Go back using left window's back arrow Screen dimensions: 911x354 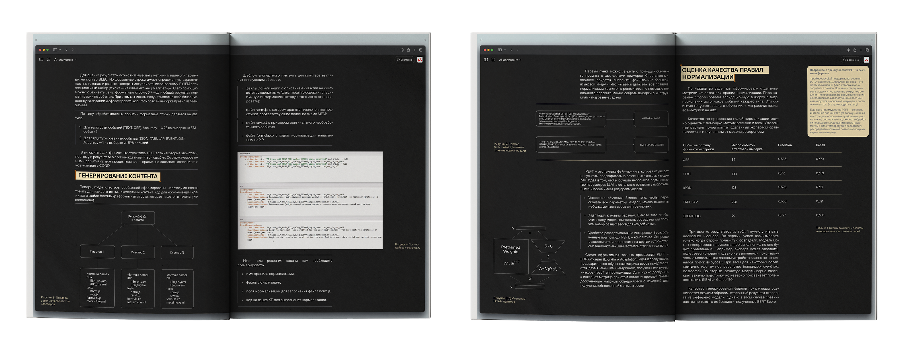tap(67, 50)
